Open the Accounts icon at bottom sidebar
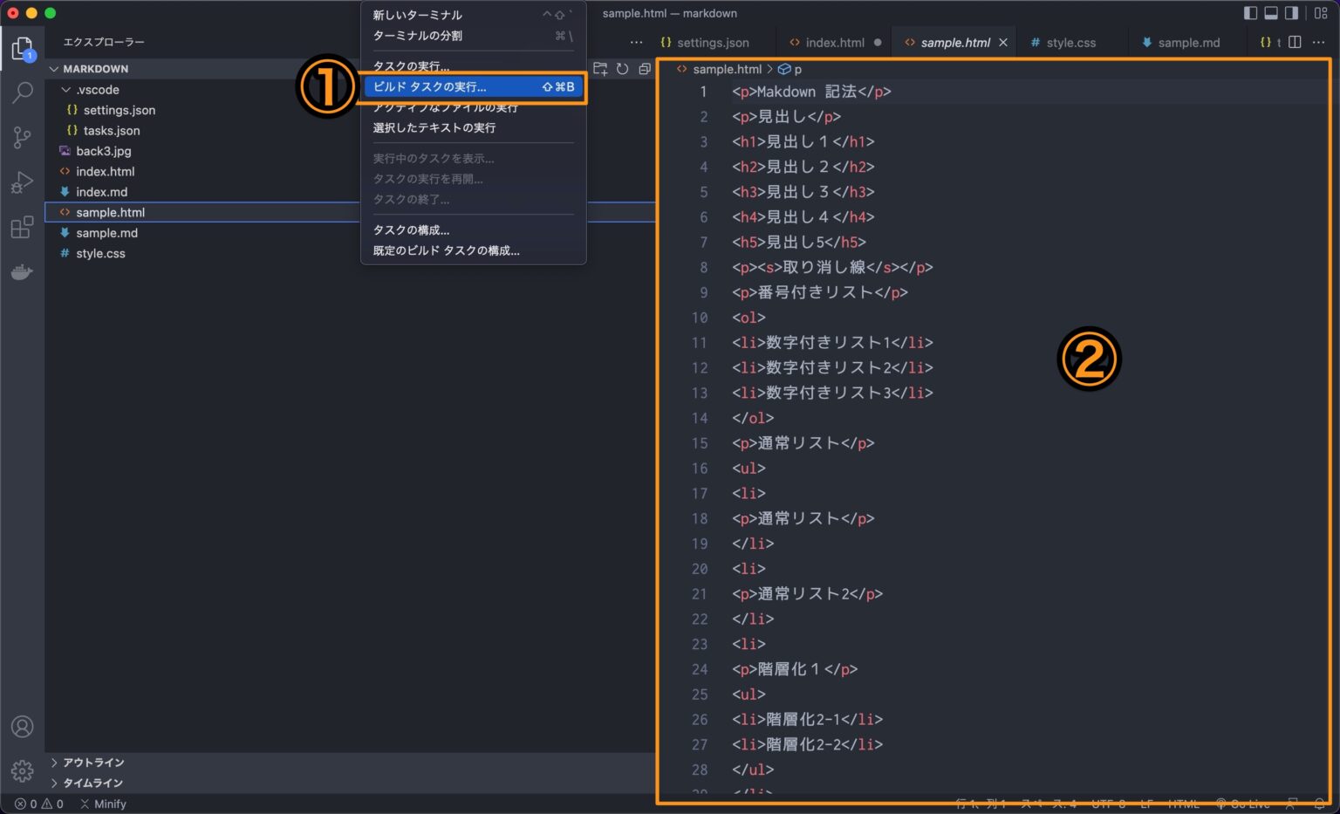The height and width of the screenshot is (814, 1340). (22, 726)
